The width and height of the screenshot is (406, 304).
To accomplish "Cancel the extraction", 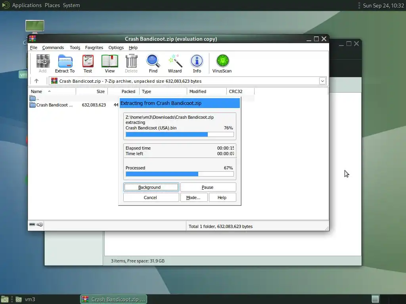I will click(151, 198).
